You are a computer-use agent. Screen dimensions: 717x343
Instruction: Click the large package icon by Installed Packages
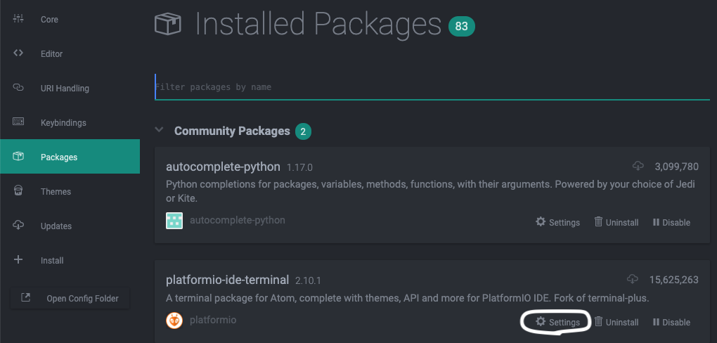(168, 24)
